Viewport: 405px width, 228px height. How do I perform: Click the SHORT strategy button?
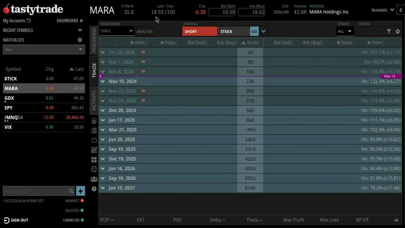pos(200,31)
